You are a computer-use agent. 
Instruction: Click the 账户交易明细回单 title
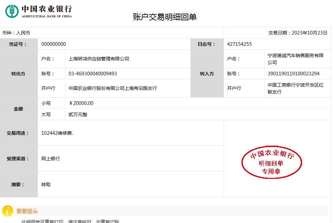pyautogui.click(x=165, y=17)
